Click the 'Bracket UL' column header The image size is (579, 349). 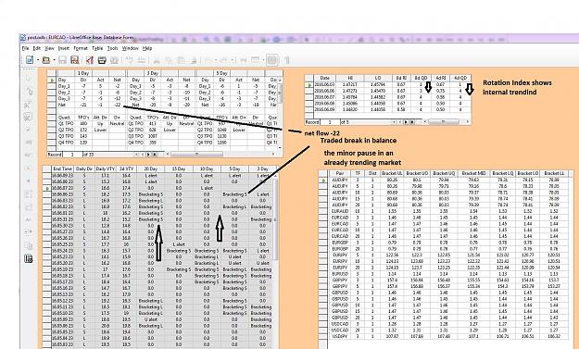pyautogui.click(x=392, y=173)
